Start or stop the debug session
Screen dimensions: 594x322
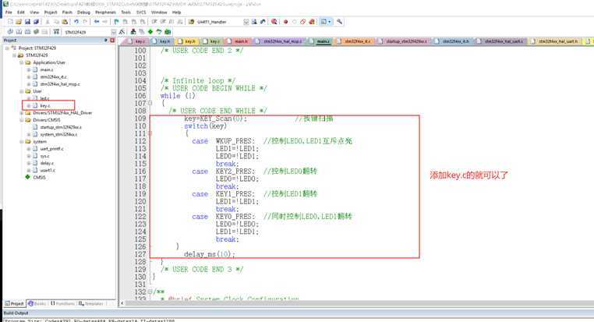point(274,22)
